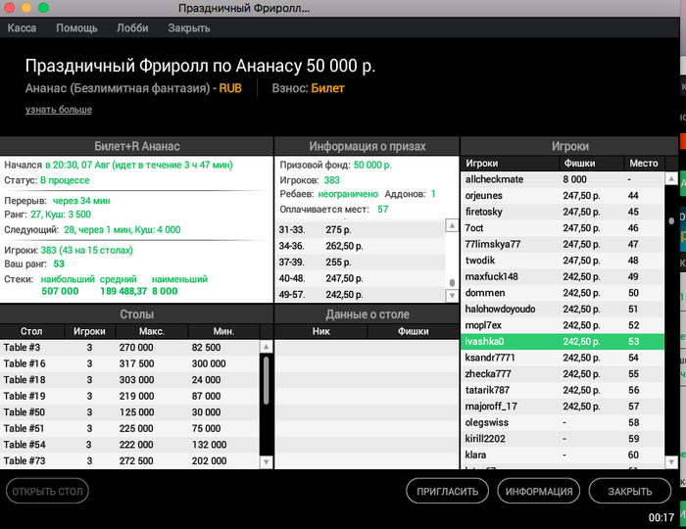Click the down arrow of tables list scrollbar
The image size is (686, 529).
click(266, 461)
